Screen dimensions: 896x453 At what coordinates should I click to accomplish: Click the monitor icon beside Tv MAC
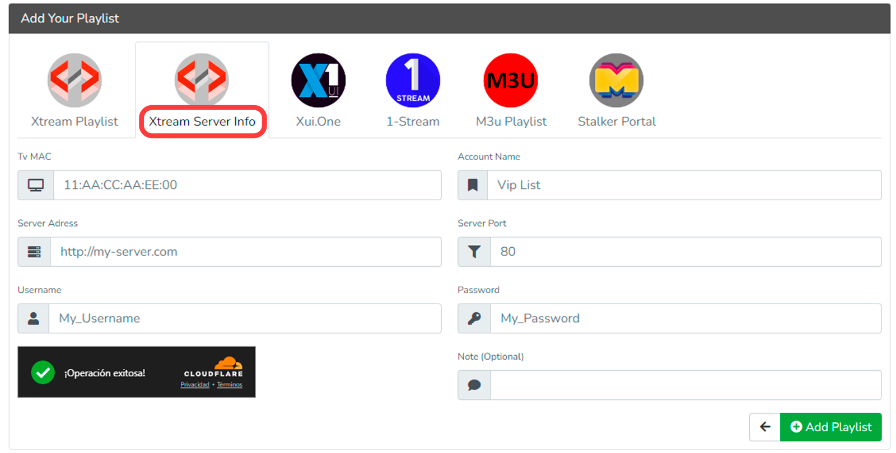tap(36, 185)
